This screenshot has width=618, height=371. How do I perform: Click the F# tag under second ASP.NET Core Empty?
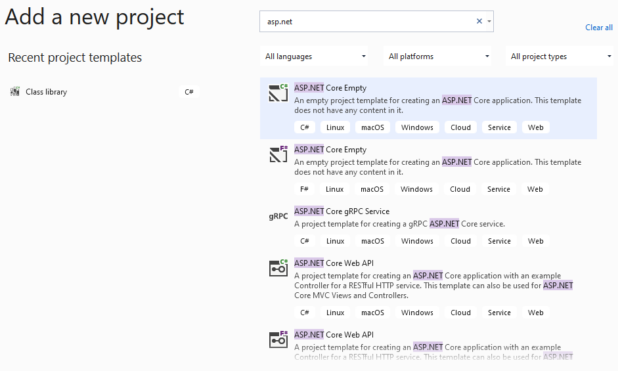point(304,189)
